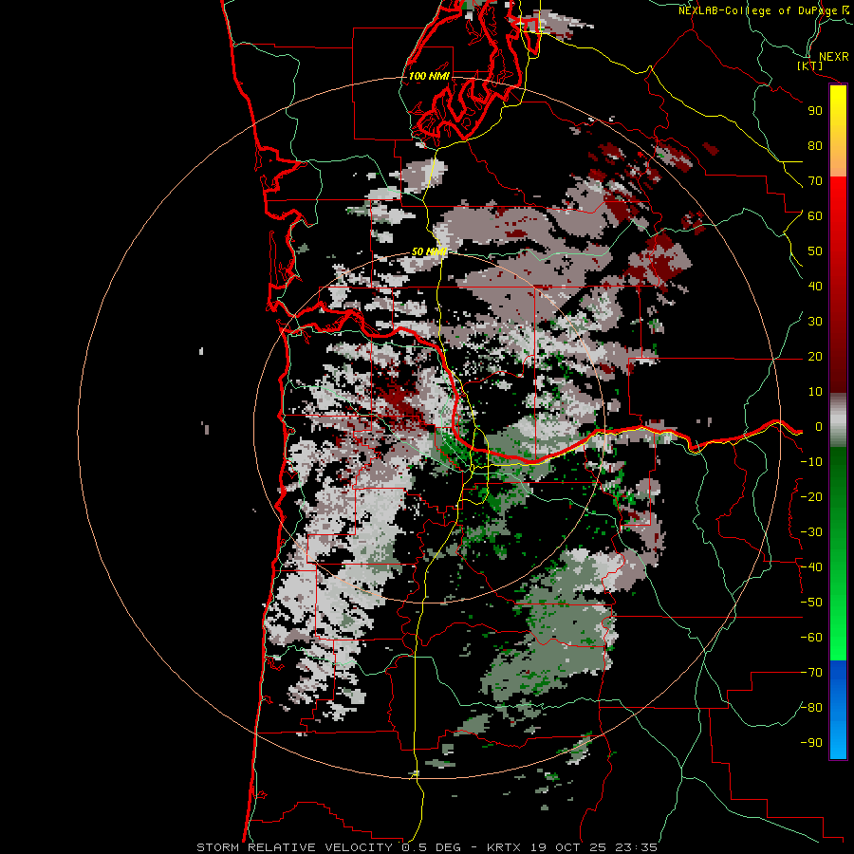Select the -50 value on the velocity scale

[x=811, y=603]
